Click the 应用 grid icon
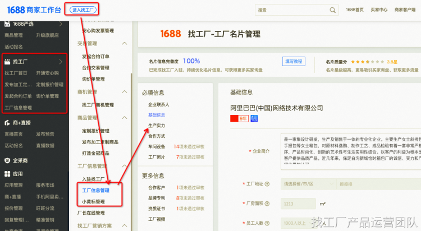 (7, 174)
